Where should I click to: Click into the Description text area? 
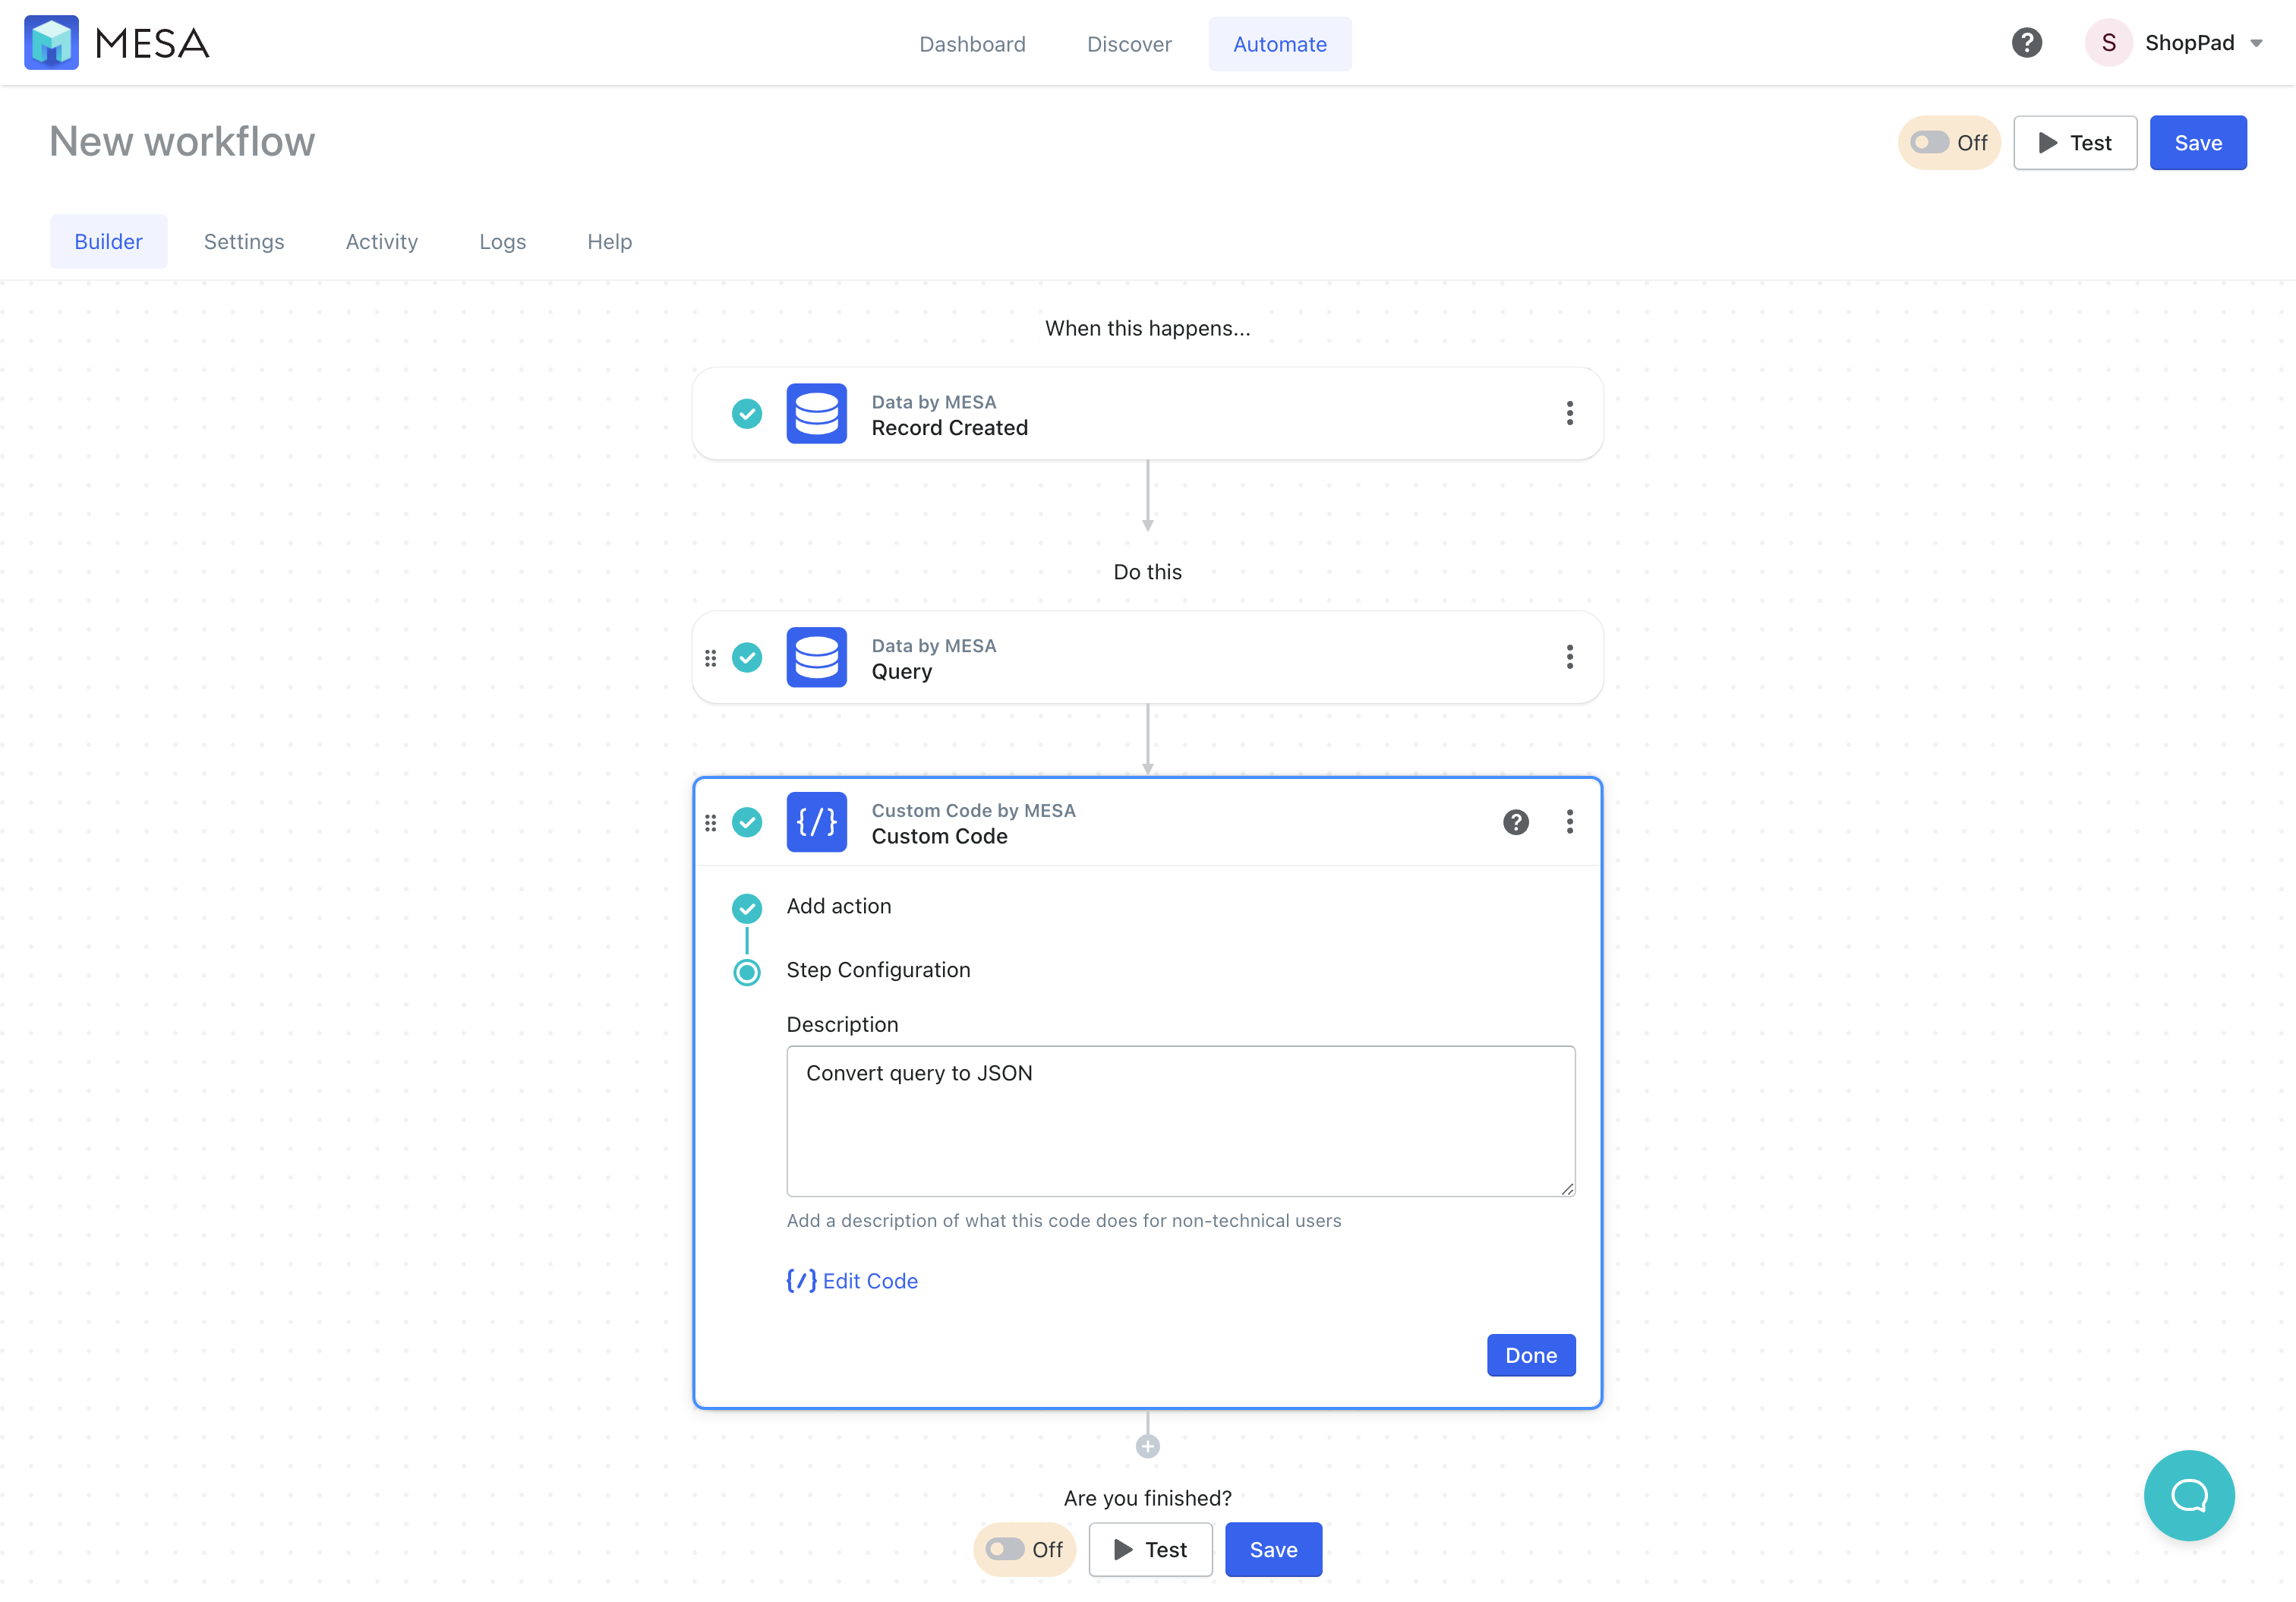(1180, 1121)
